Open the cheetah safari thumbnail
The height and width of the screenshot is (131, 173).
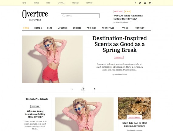[x=134, y=108]
